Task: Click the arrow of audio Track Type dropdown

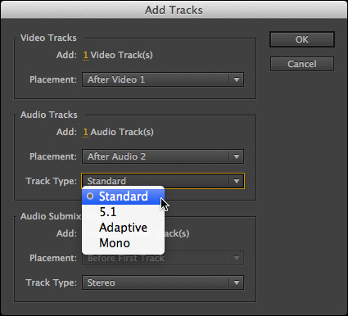Action: tap(237, 181)
